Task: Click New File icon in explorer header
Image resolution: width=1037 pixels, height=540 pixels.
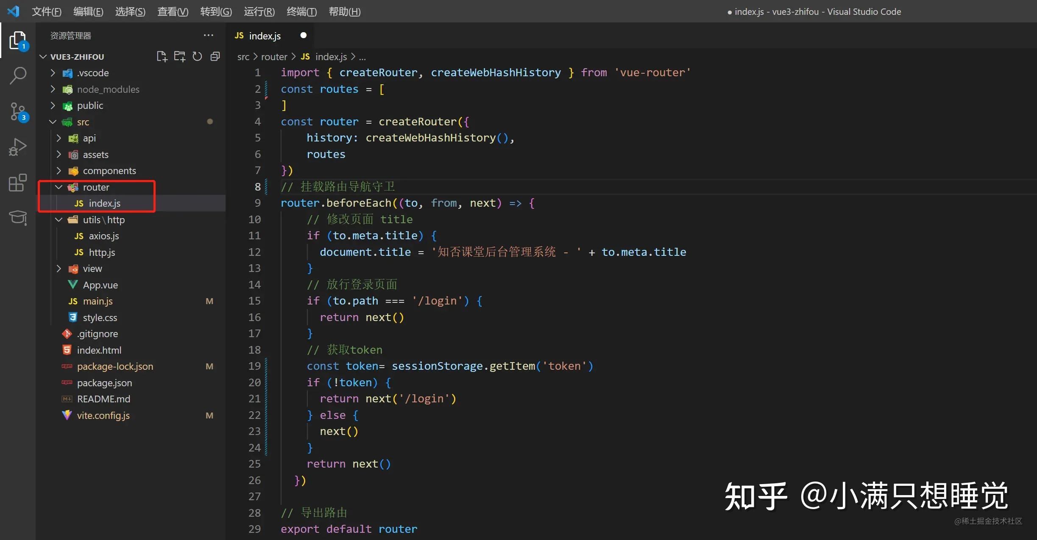Action: coord(162,56)
